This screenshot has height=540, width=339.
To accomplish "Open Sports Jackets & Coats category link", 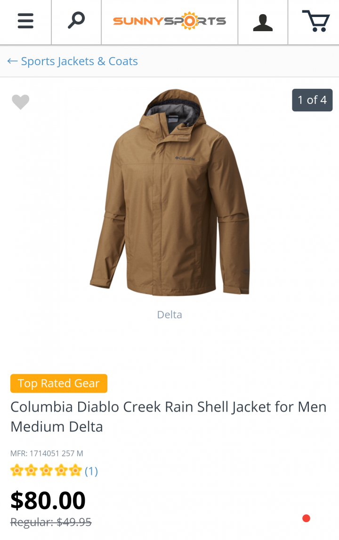I will [x=80, y=61].
